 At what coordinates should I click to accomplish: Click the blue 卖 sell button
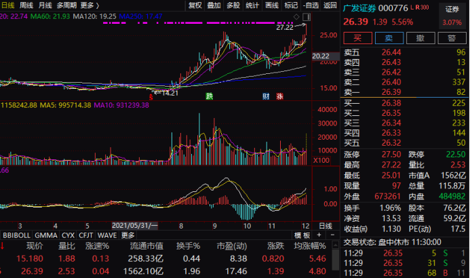pyautogui.click(x=389, y=38)
